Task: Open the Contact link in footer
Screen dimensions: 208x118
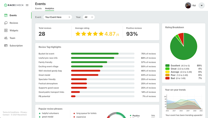Action: (x=6, y=115)
